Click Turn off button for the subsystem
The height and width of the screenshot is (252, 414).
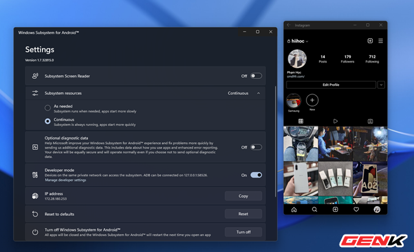coord(243,232)
